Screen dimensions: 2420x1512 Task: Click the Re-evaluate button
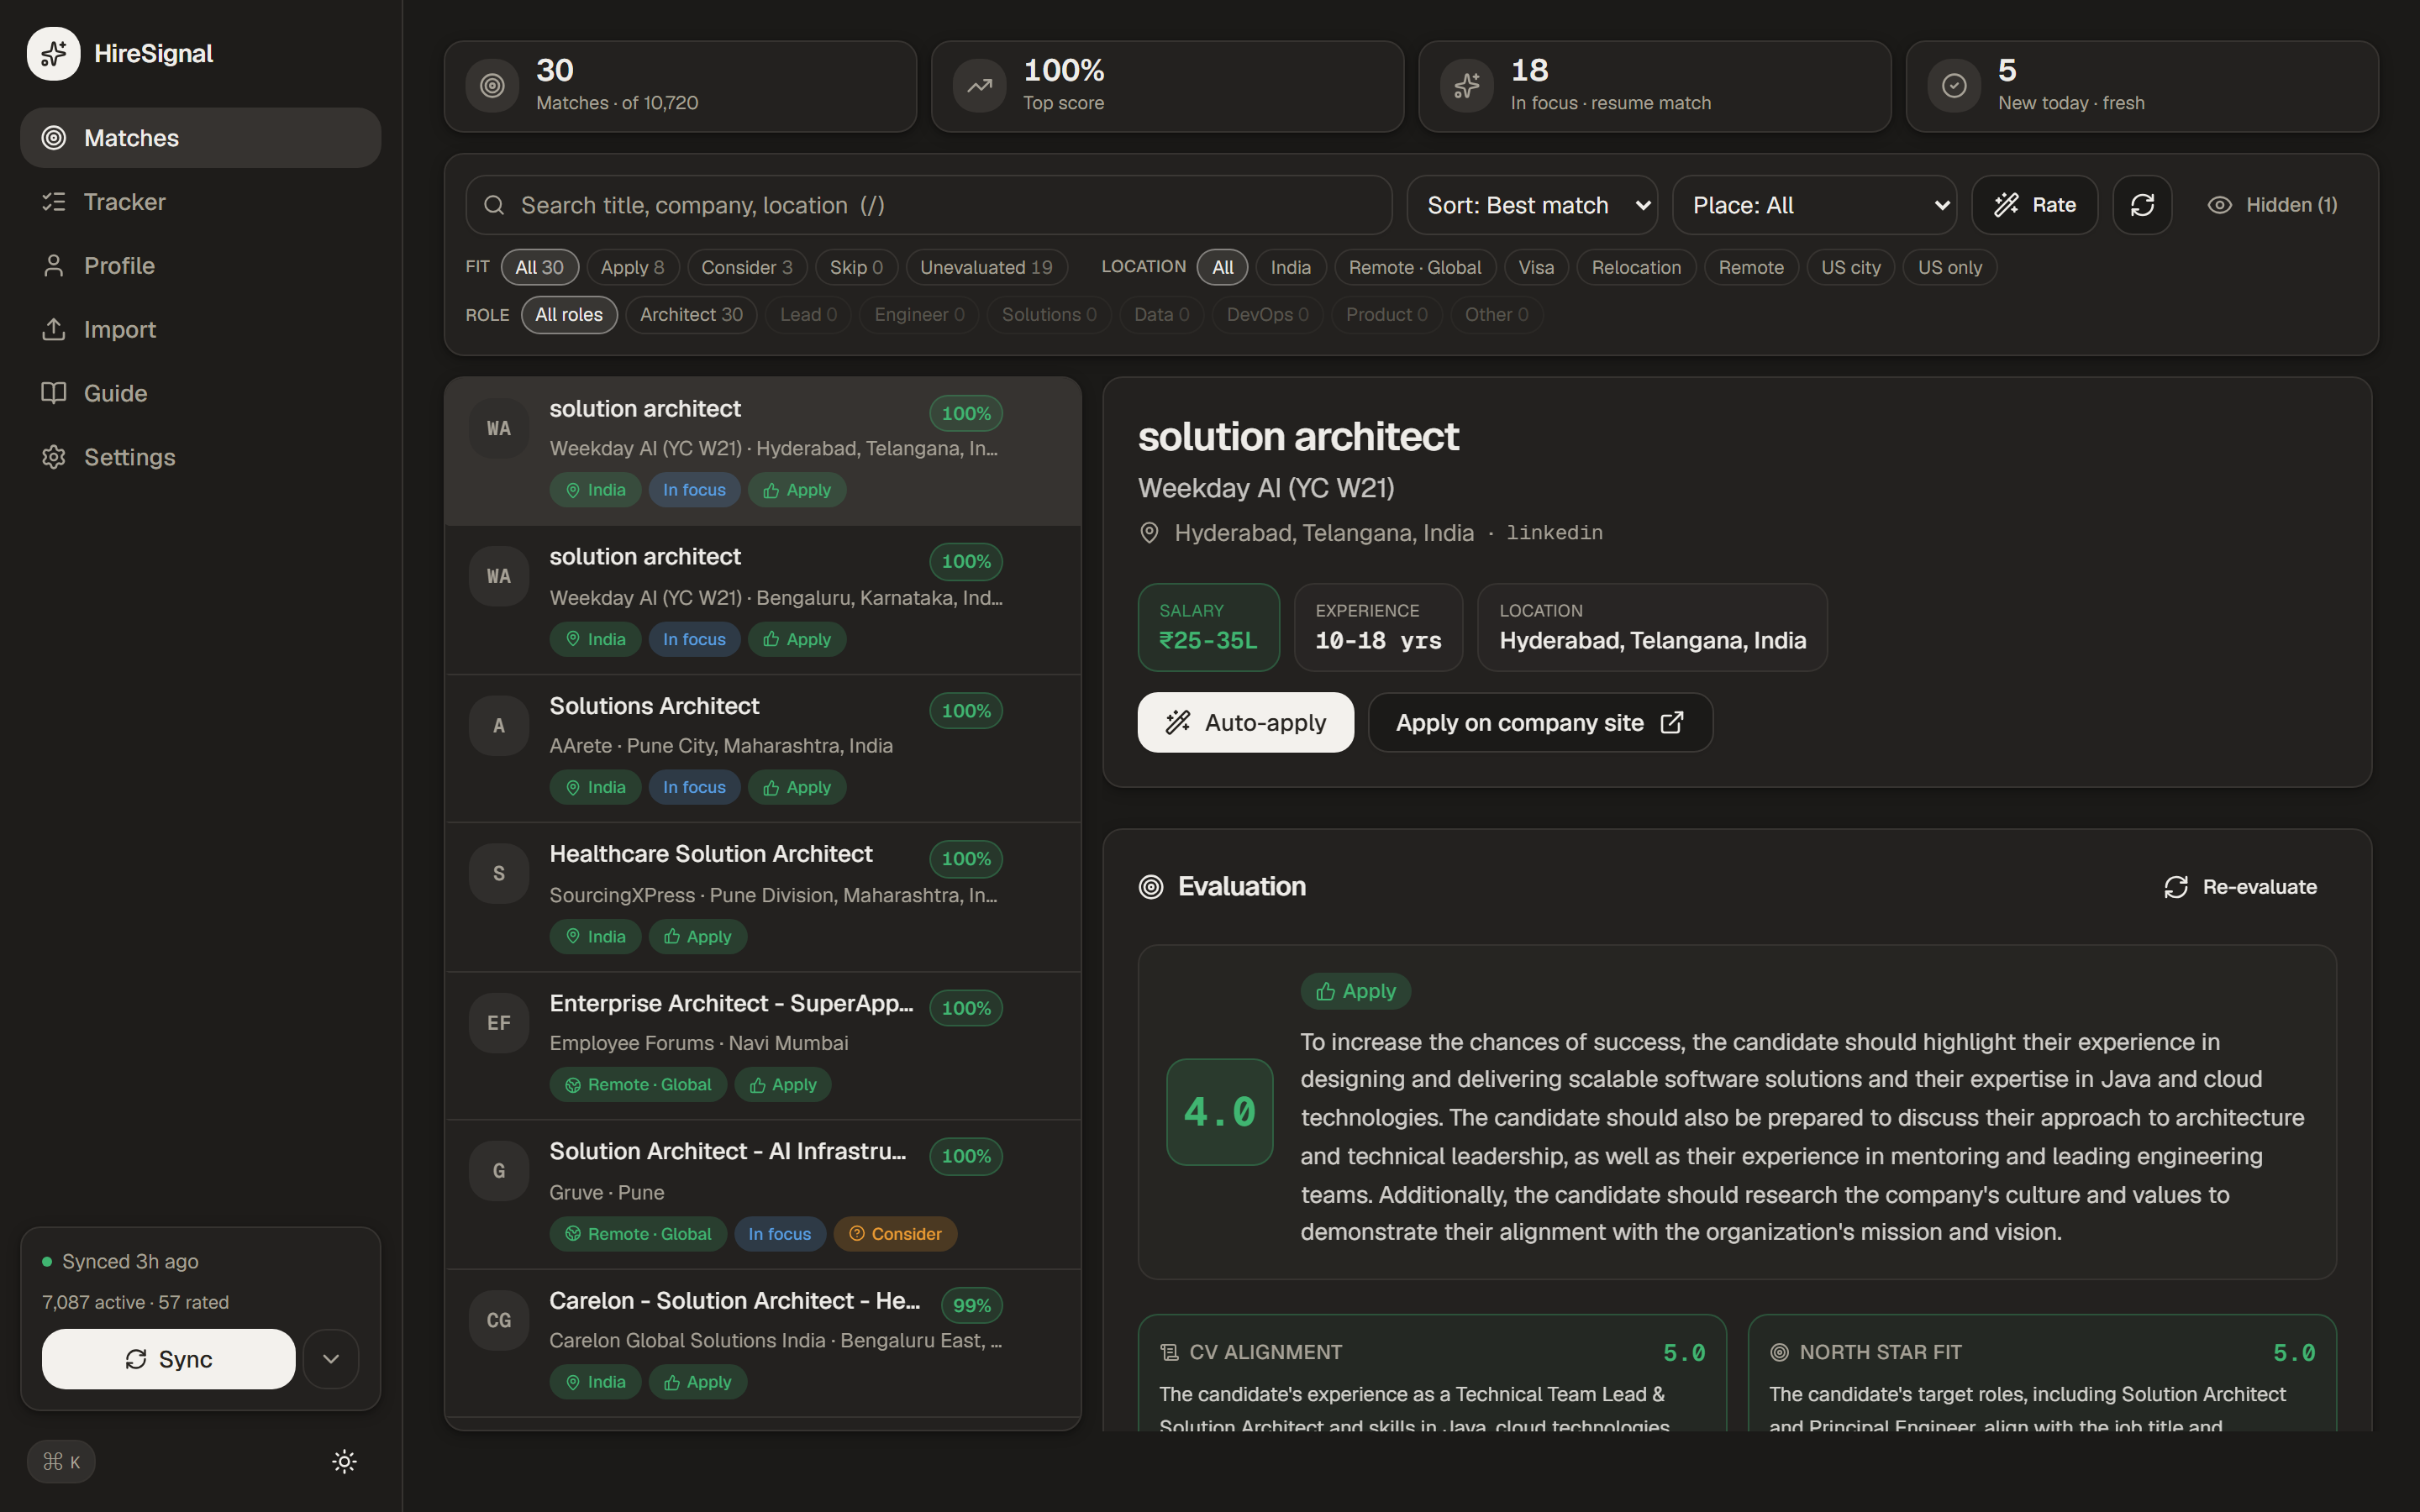pos(2240,887)
